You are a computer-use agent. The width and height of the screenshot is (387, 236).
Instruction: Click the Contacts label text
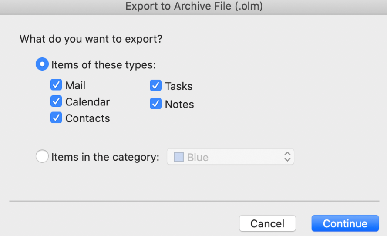pos(87,118)
